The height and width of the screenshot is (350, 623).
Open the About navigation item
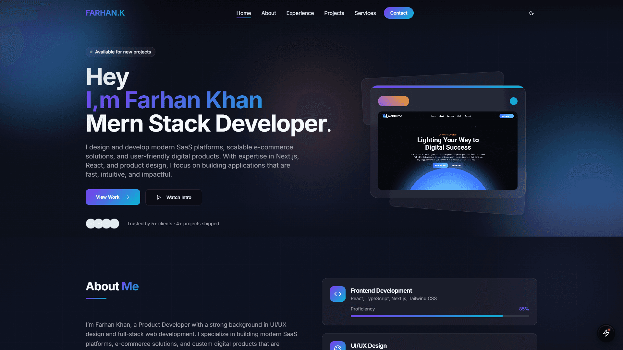pyautogui.click(x=268, y=13)
